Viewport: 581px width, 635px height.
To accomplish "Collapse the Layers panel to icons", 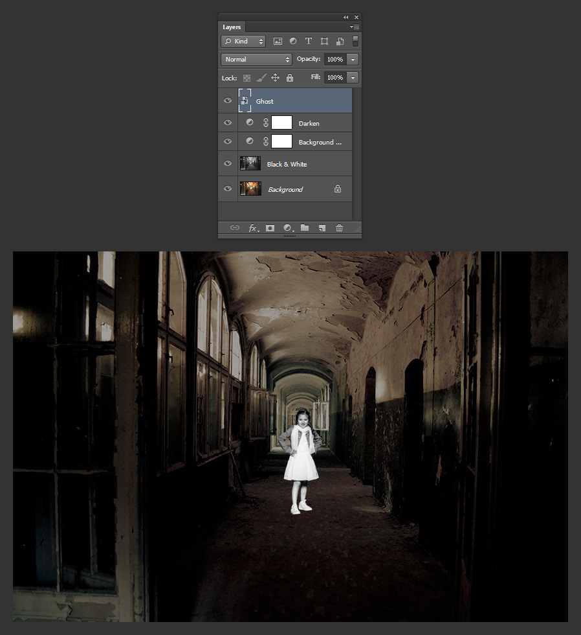I will (x=345, y=17).
